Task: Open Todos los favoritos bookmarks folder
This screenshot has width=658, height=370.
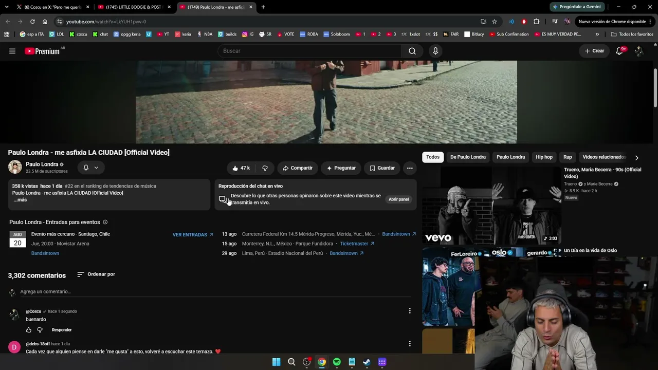Action: (632, 34)
